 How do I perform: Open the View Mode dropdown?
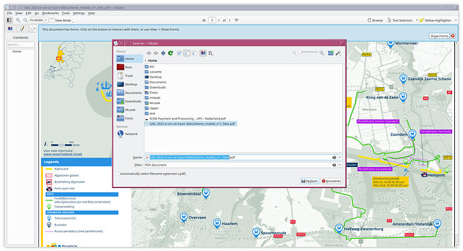62,20
